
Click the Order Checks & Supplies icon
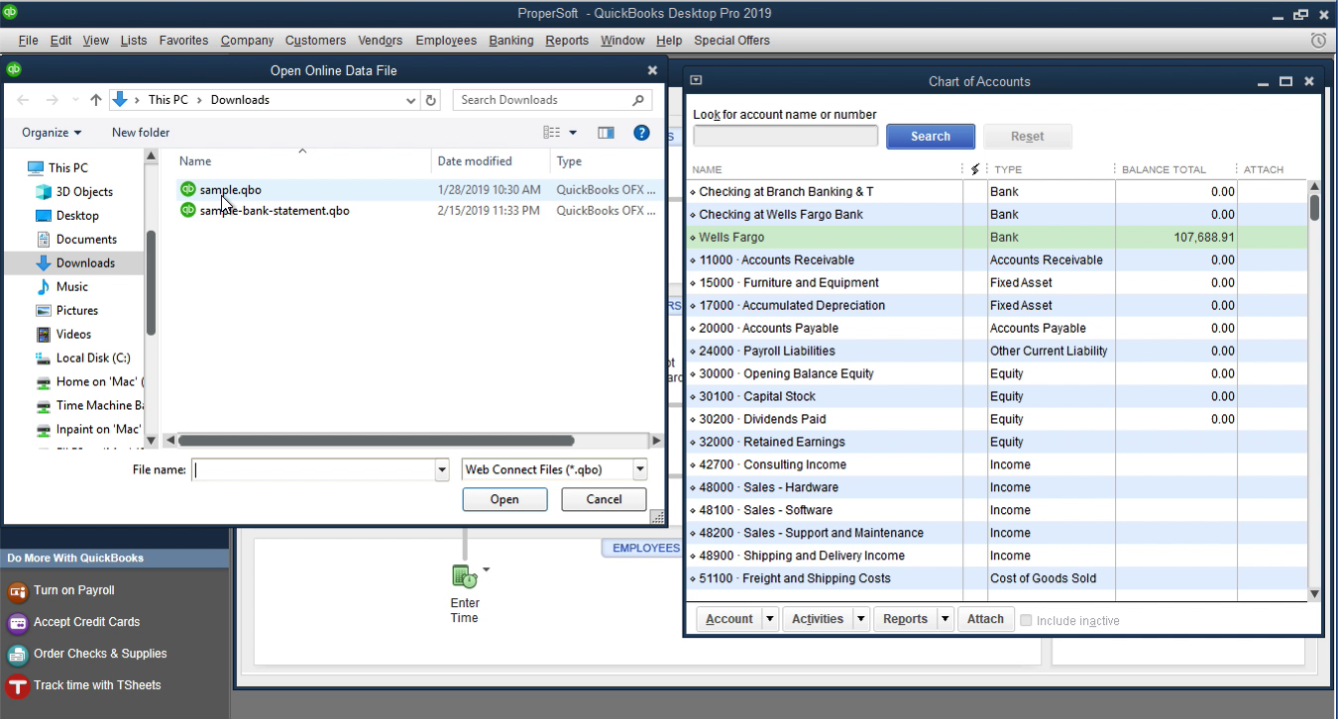pyautogui.click(x=17, y=655)
